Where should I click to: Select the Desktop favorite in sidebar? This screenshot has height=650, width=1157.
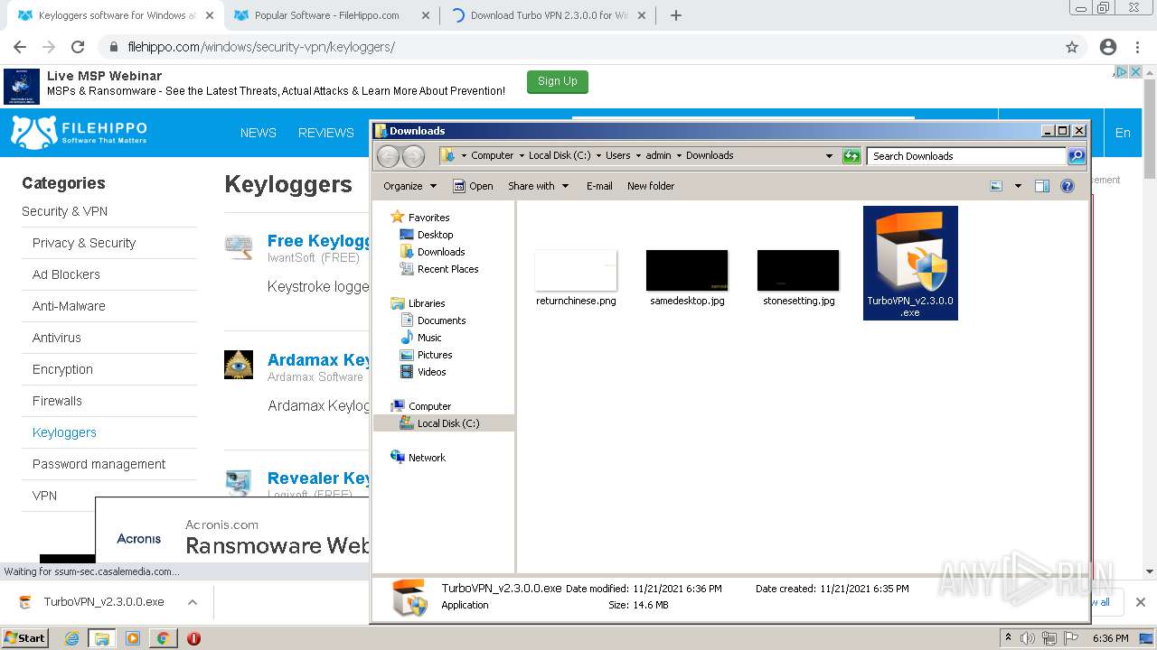[x=435, y=235]
